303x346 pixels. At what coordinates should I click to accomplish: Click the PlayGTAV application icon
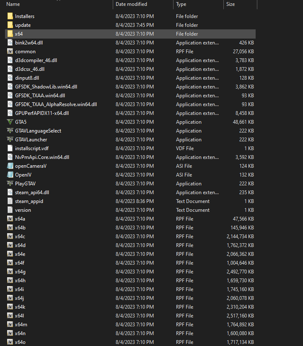click(x=10, y=184)
